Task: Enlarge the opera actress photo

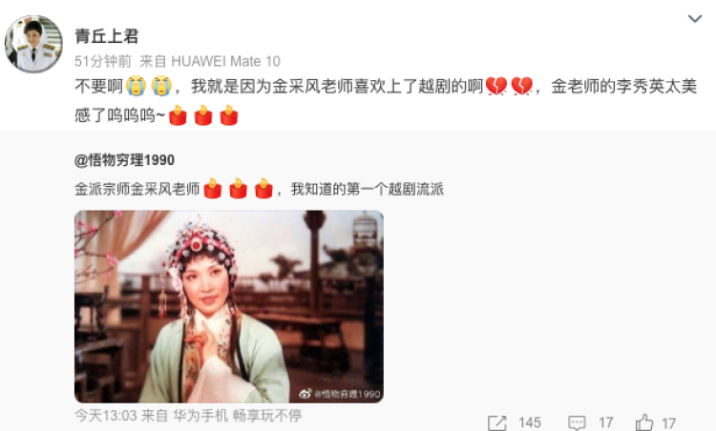Action: click(229, 306)
